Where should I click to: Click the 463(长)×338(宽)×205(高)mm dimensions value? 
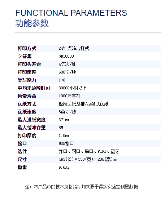88,159
